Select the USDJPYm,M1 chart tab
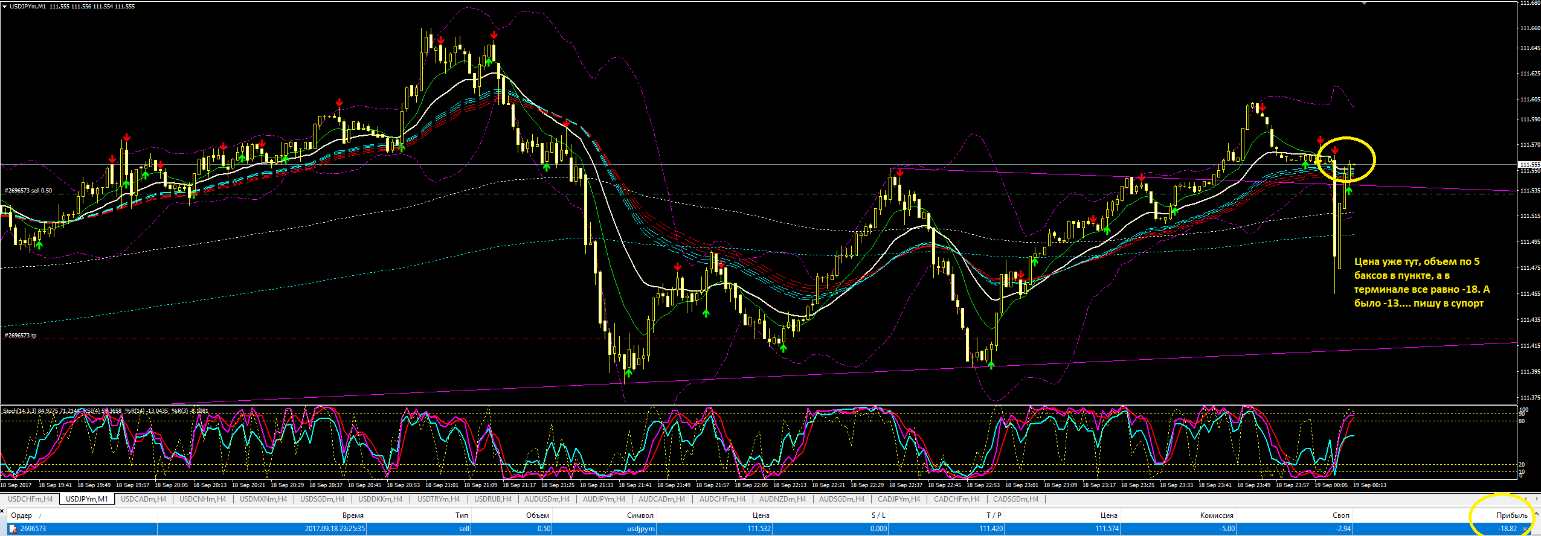The height and width of the screenshot is (536, 1541). point(86,499)
